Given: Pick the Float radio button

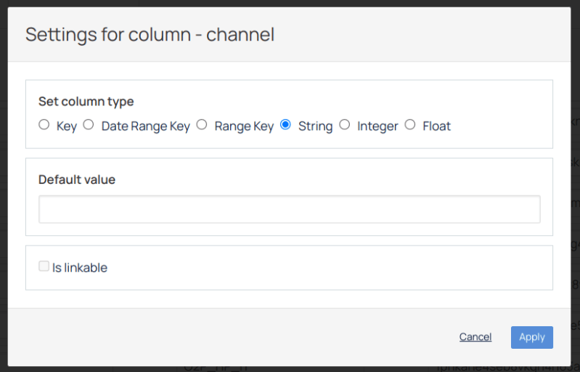Looking at the screenshot, I should (x=410, y=125).
